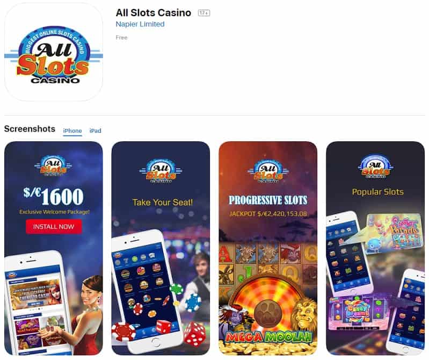Click the All Slots logo in first screenshot
429x360 pixels.
point(53,166)
